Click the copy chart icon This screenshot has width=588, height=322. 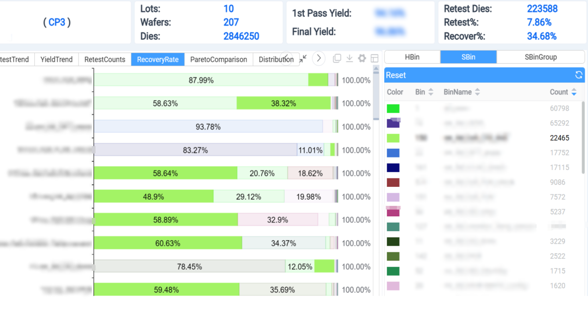tap(337, 58)
